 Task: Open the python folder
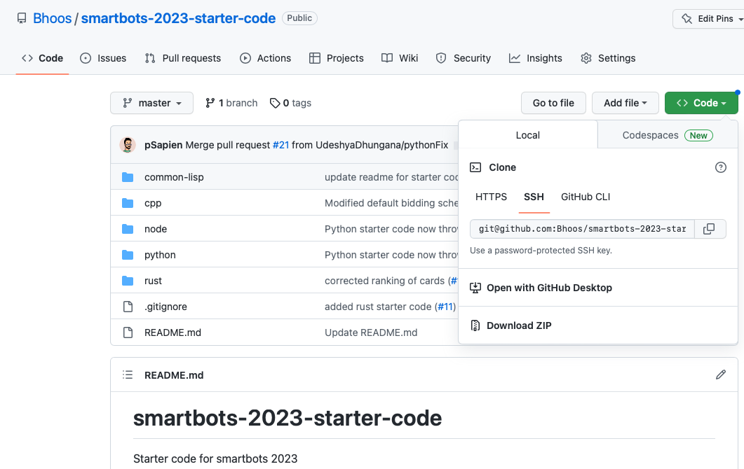pyautogui.click(x=160, y=255)
